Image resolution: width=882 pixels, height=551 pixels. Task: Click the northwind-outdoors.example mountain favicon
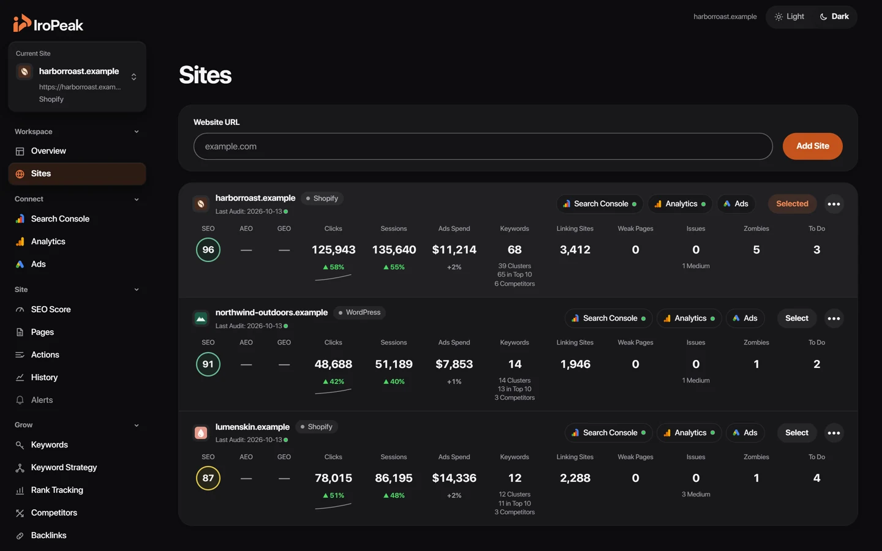(201, 318)
